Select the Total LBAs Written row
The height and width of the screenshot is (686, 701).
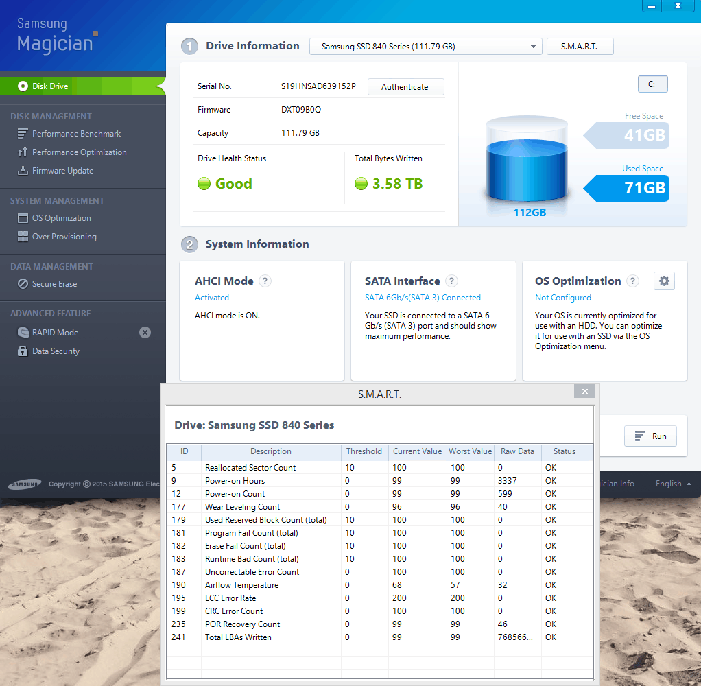[x=378, y=637]
